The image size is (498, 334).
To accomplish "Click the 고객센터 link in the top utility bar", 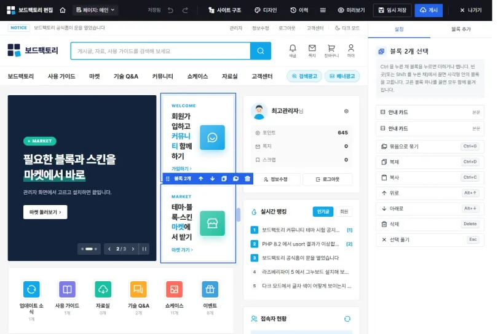I will (x=315, y=28).
